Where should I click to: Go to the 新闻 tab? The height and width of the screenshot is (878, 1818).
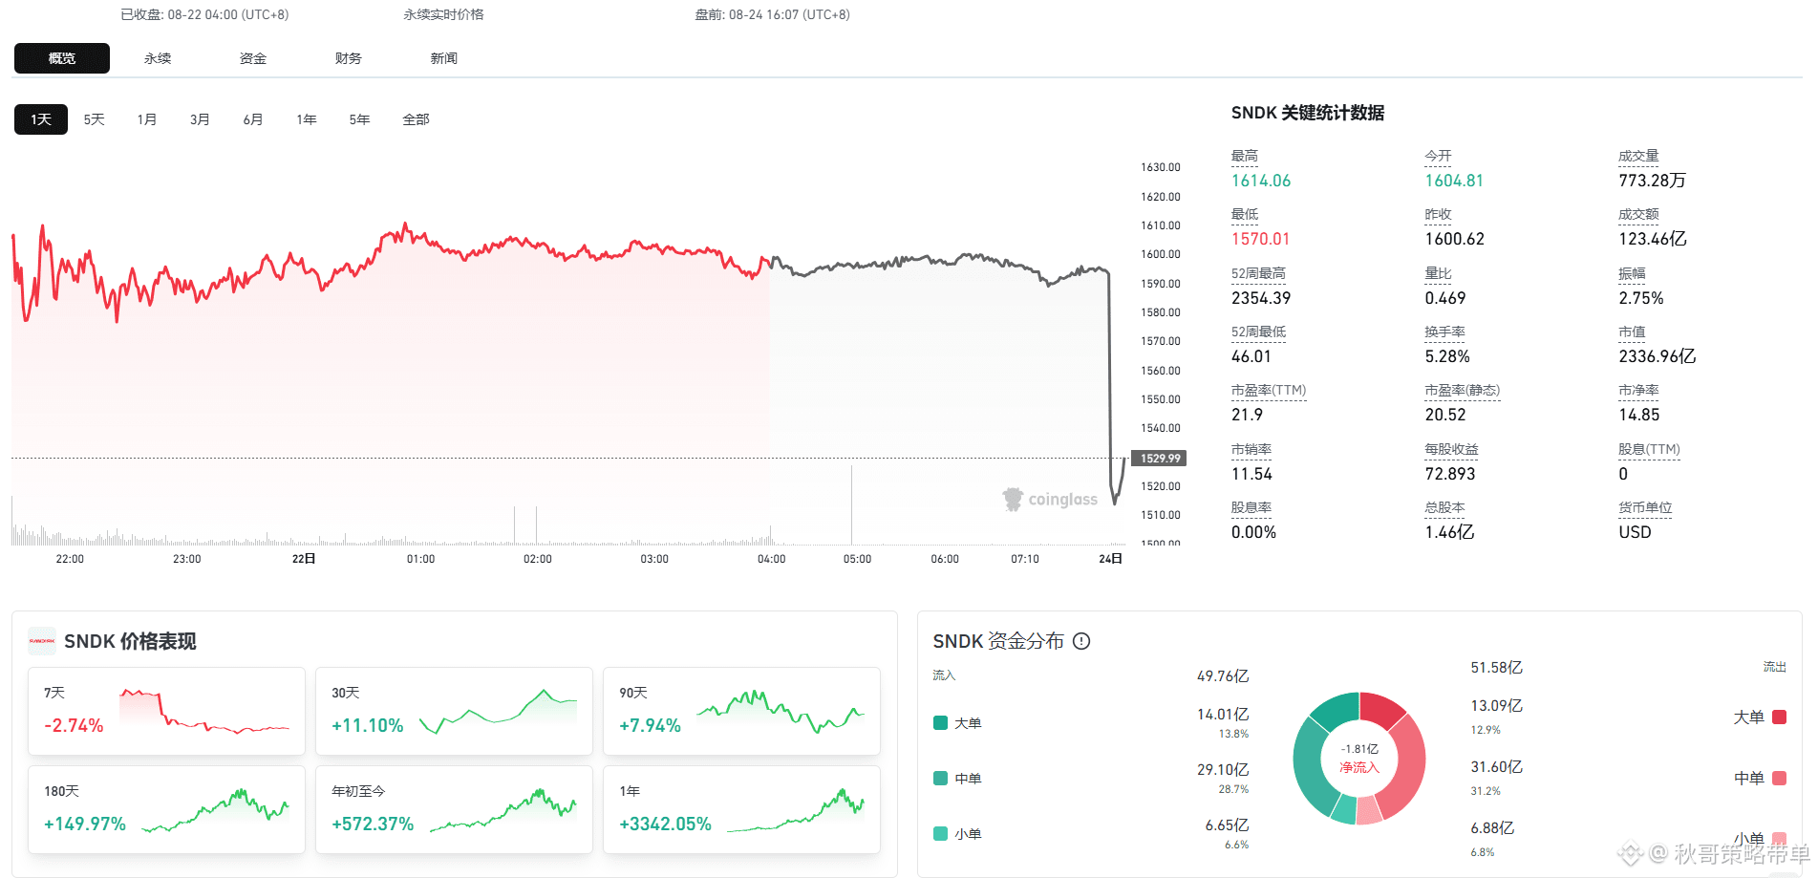pos(444,58)
